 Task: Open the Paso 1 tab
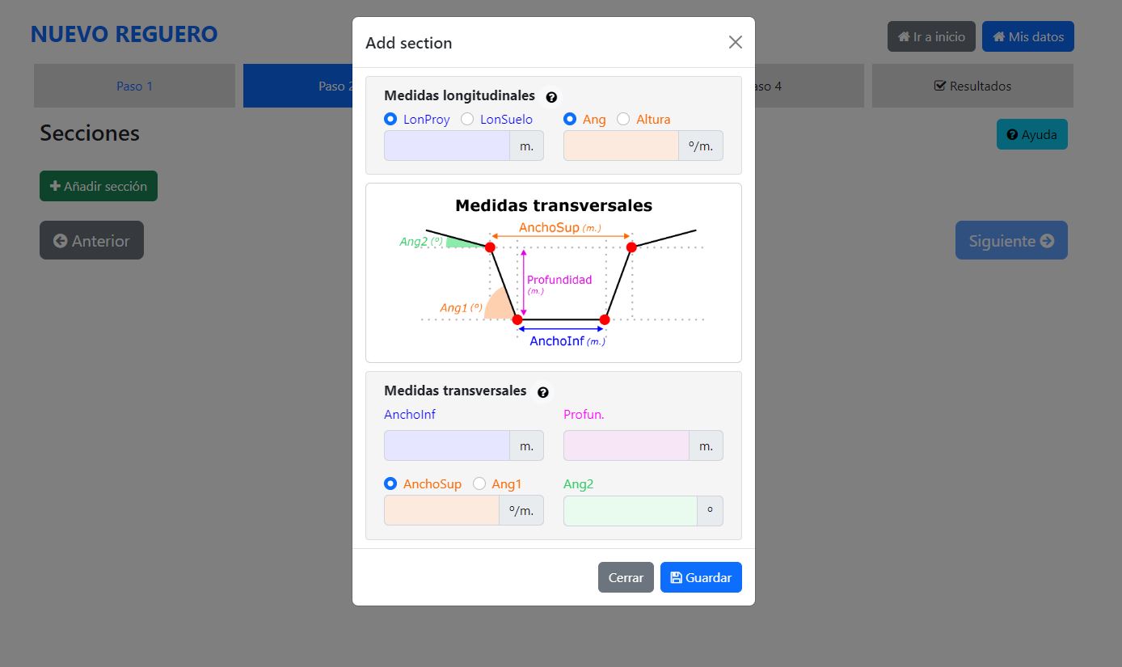(x=134, y=86)
